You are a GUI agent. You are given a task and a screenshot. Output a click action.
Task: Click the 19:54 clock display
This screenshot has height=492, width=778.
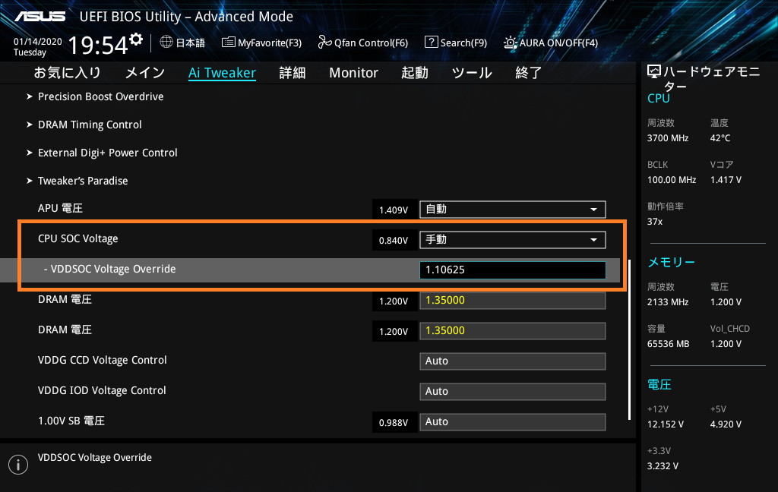pos(98,45)
